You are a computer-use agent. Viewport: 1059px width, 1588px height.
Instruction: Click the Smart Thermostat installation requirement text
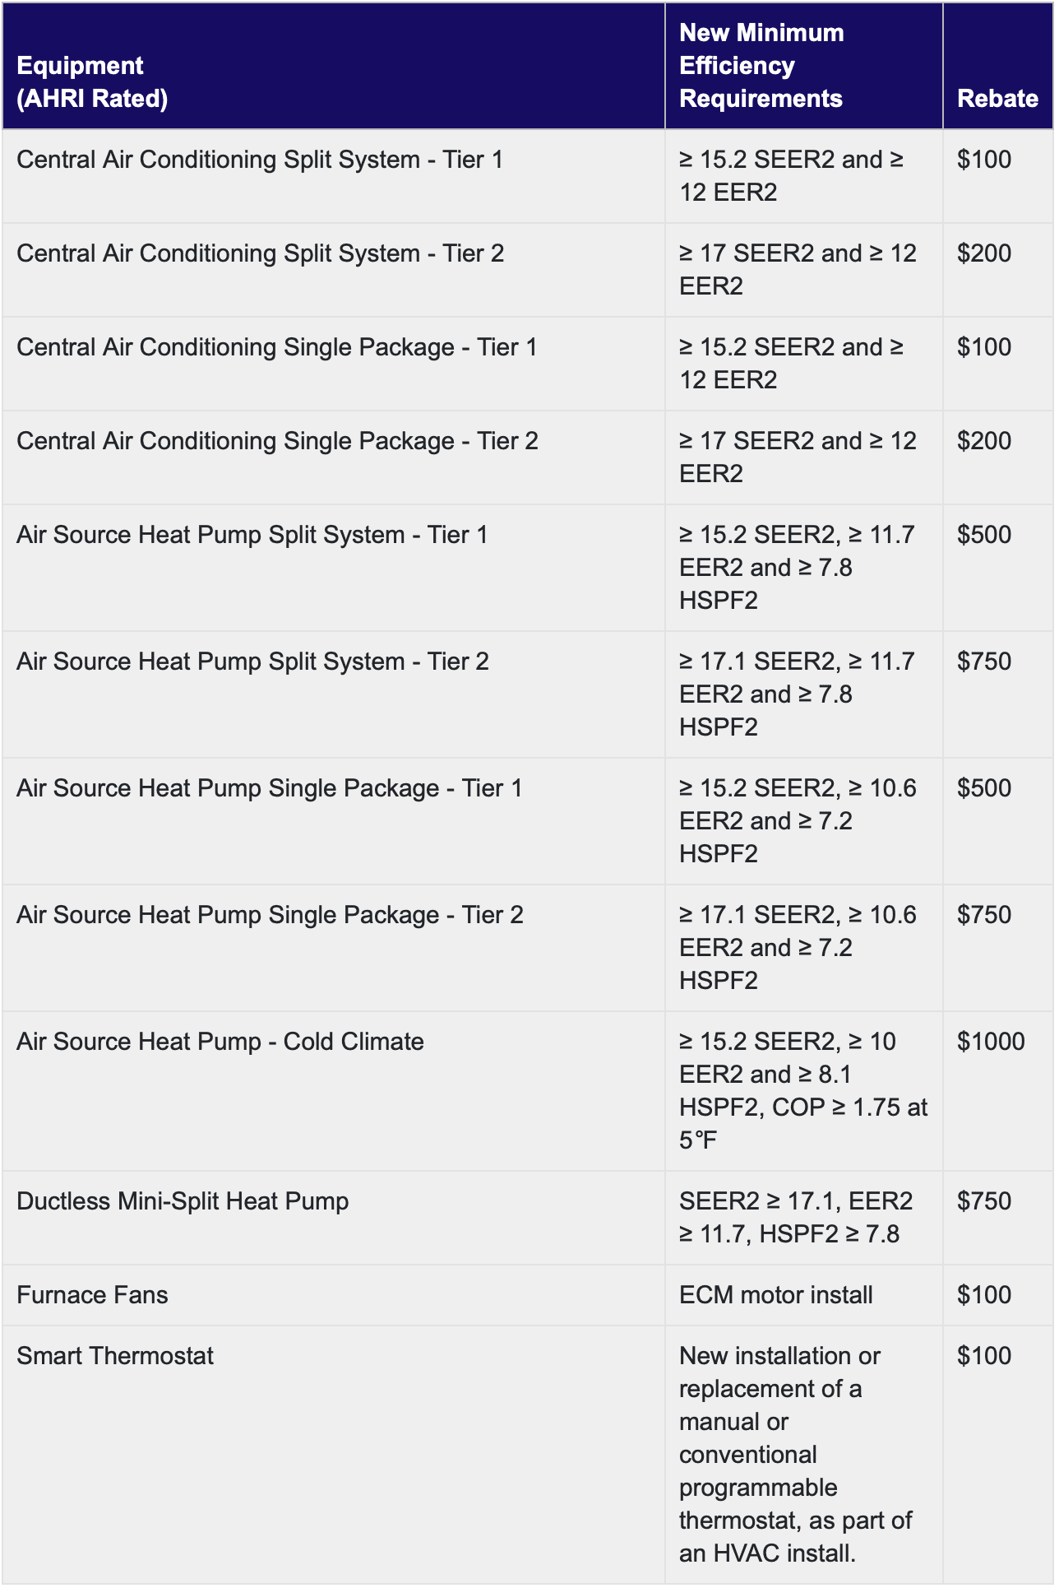(x=796, y=1455)
